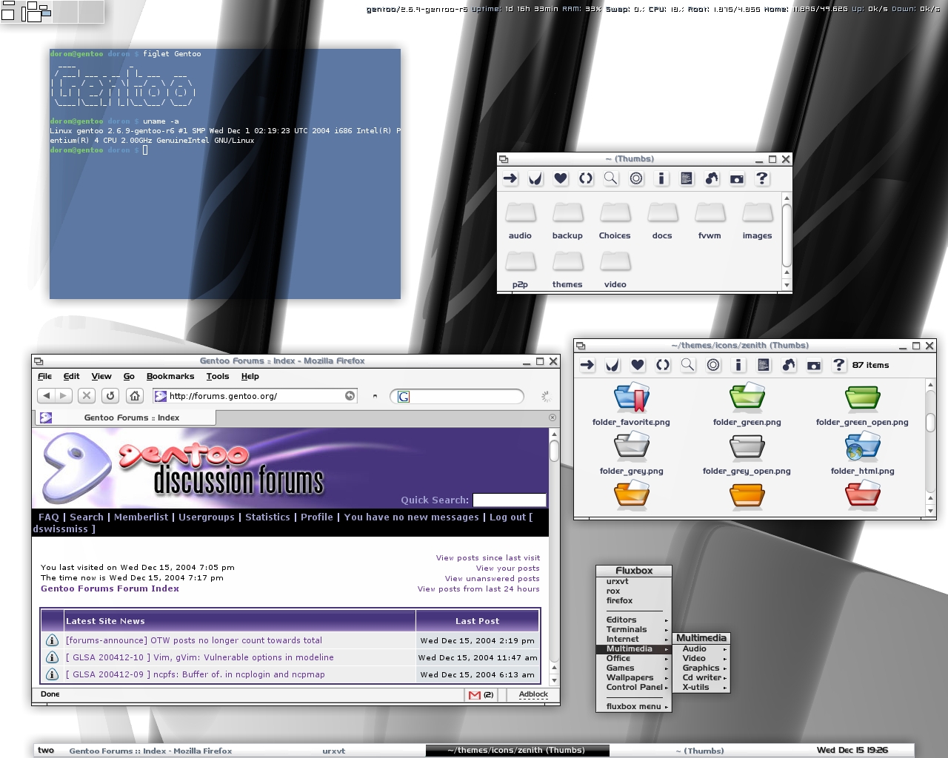948x758 pixels.
Task: Click the Firefox page vertical scrollbar thumb
Action: 554,450
